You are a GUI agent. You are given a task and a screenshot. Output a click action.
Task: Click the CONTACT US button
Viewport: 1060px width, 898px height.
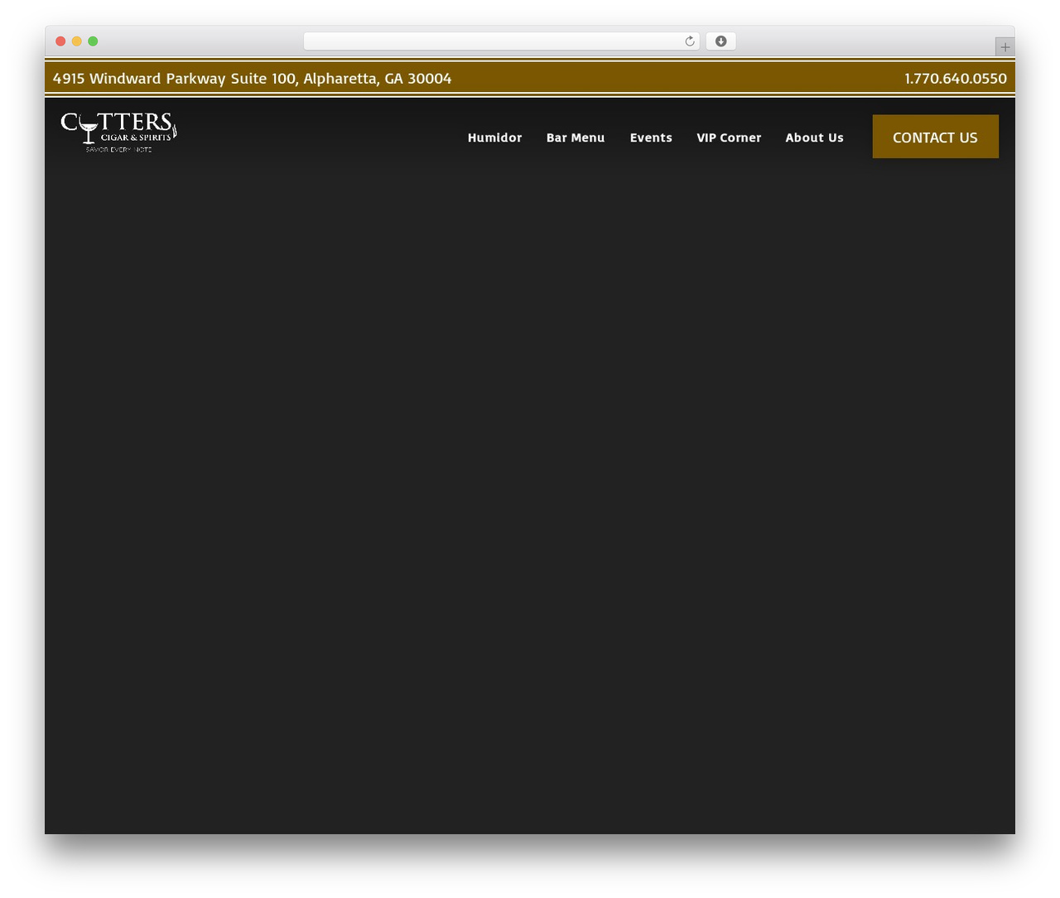pos(935,137)
